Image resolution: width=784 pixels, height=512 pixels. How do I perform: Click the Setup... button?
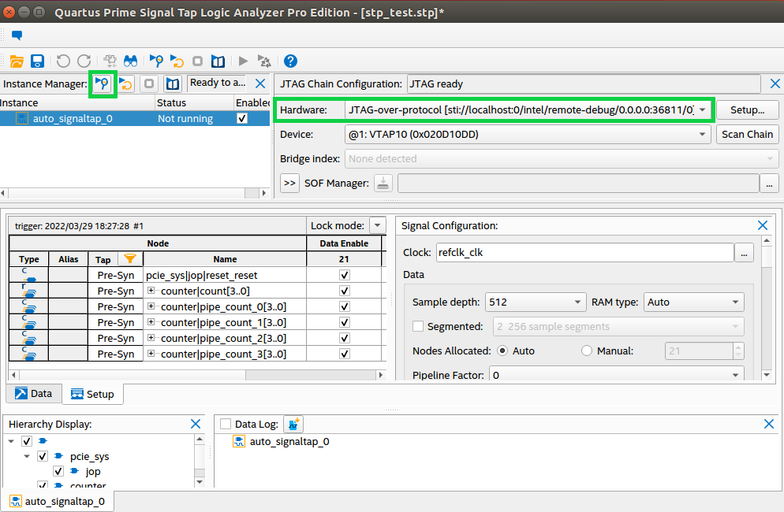pos(746,109)
